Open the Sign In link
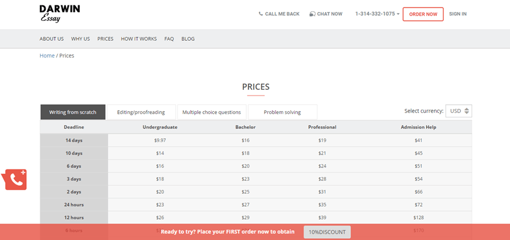Image resolution: width=510 pixels, height=240 pixels. 457,14
